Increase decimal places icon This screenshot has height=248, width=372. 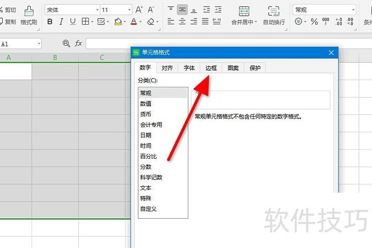coord(339,21)
